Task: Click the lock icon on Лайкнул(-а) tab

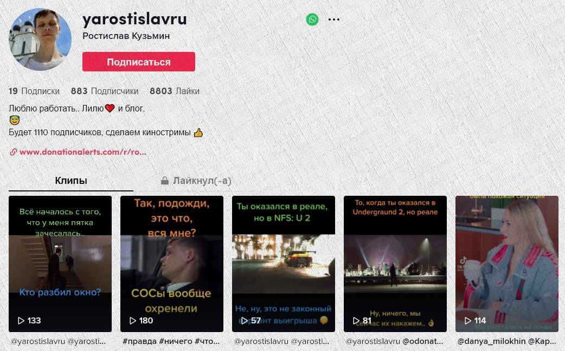Action: [x=165, y=180]
